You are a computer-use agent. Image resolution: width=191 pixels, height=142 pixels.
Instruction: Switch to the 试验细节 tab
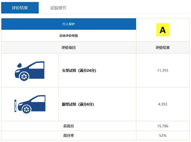tap(58, 8)
